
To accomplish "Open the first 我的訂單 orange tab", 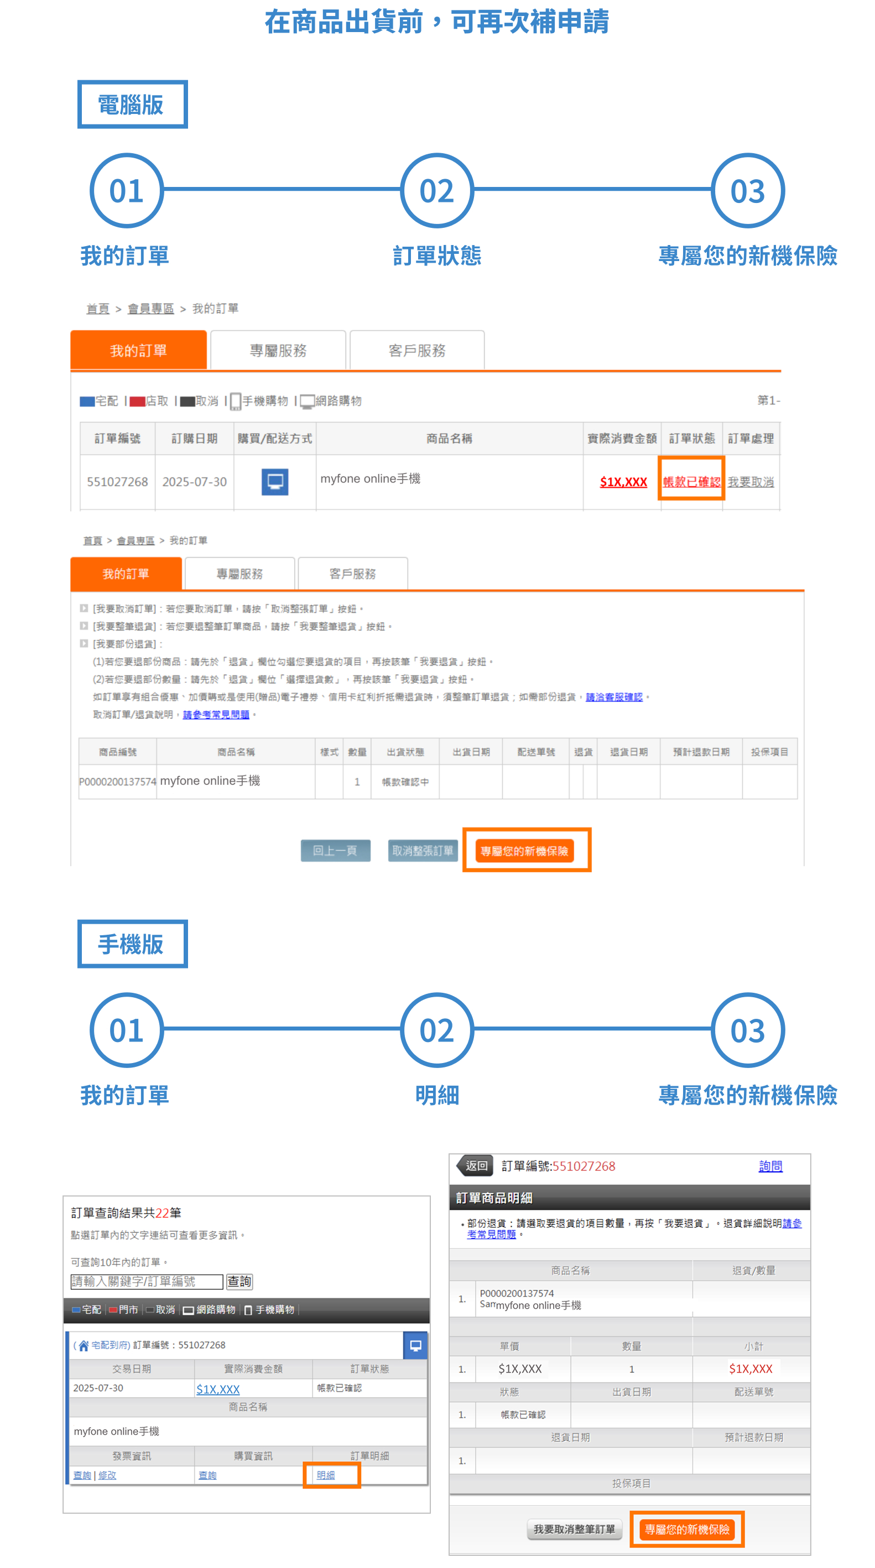I will tap(138, 350).
